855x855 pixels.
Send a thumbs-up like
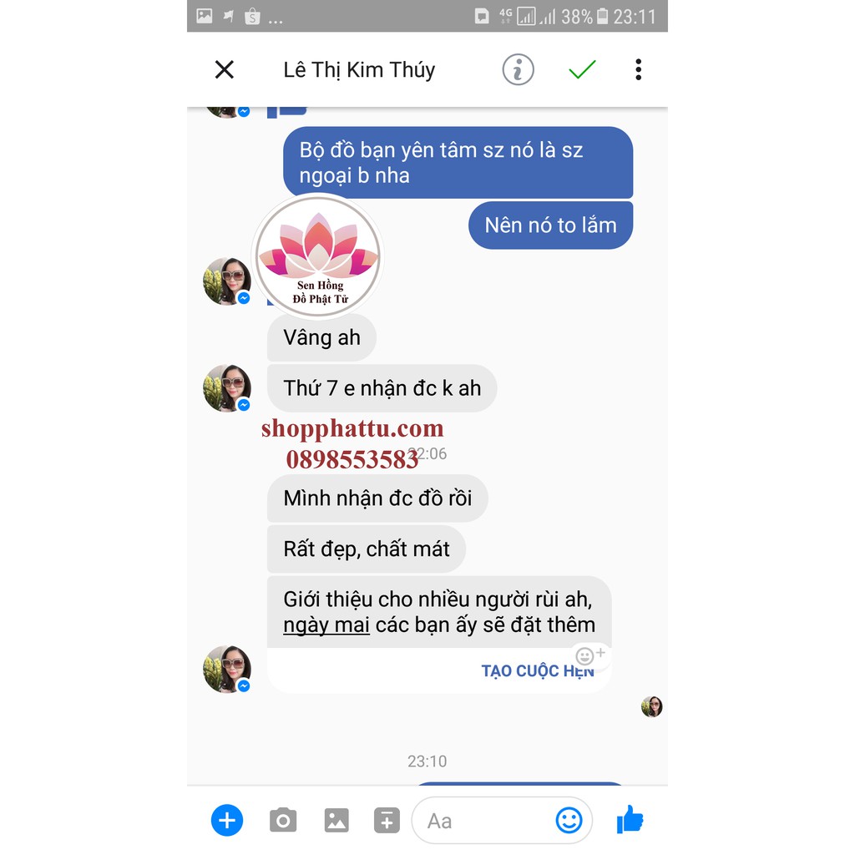click(630, 819)
